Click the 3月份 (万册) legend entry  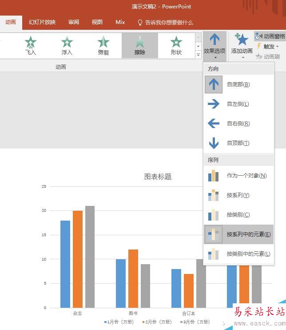pyautogui.click(x=195, y=322)
